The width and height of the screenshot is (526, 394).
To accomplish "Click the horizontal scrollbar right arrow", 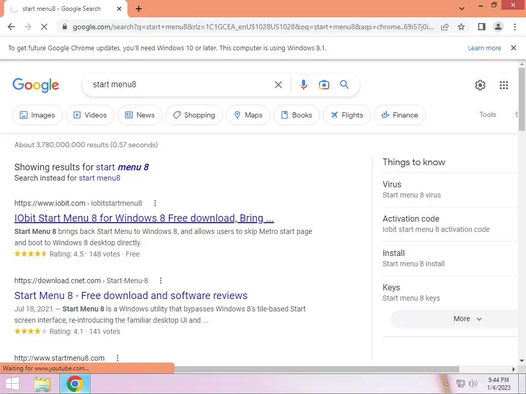I will [513, 369].
